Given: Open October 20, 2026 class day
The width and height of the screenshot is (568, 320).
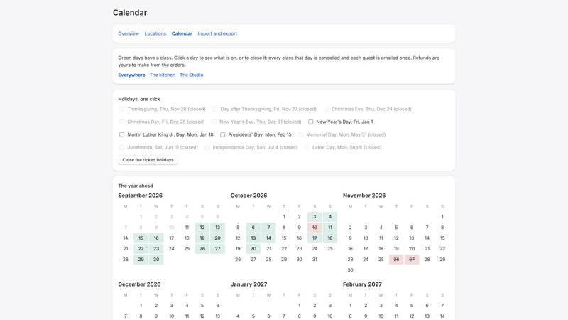Looking at the screenshot, I should tap(253, 249).
